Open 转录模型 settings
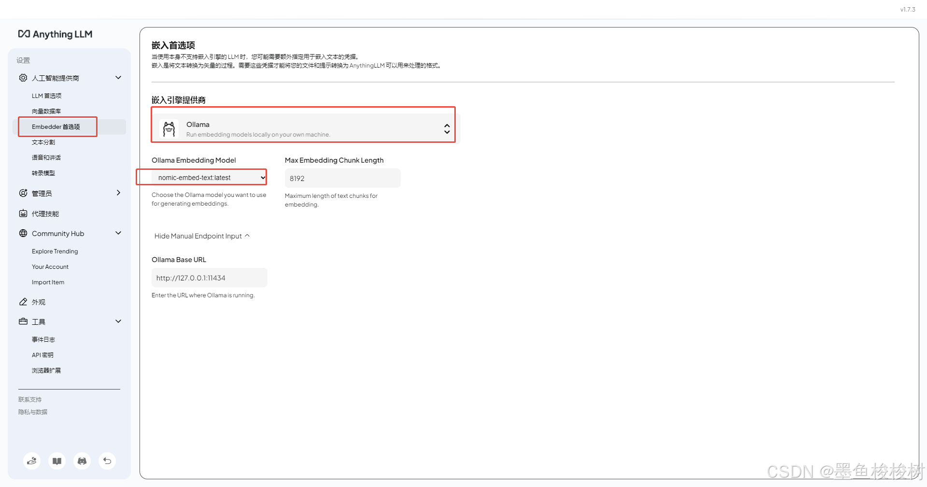Viewport: 927px width, 487px height. click(43, 173)
